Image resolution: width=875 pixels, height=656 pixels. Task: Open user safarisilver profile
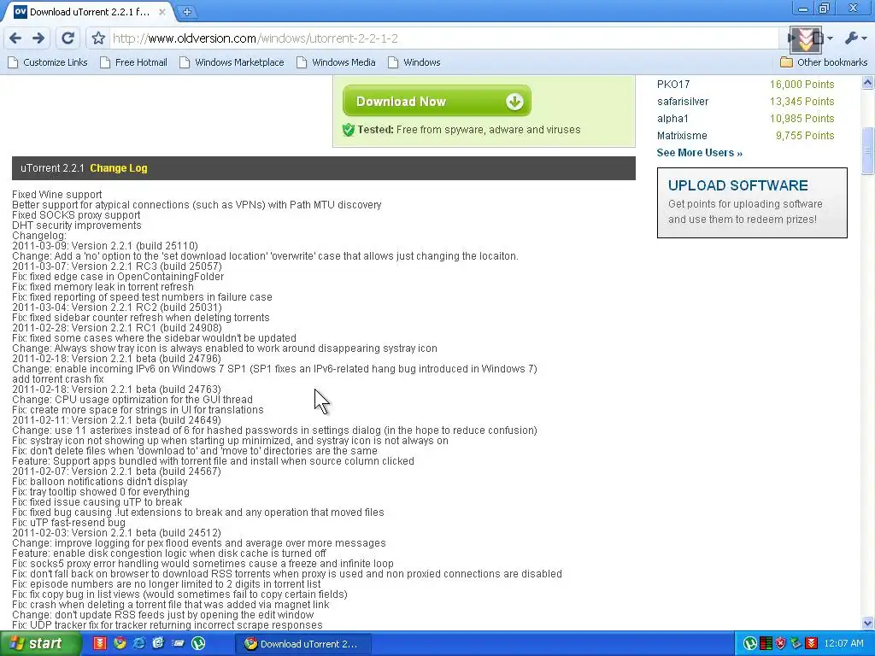(683, 102)
